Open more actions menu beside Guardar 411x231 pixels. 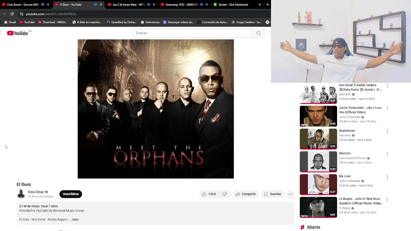(x=290, y=194)
